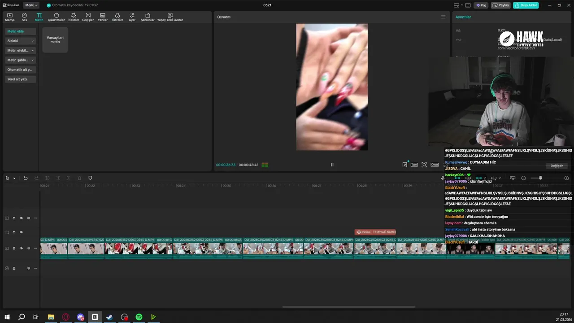Expand the snapping options dropdown arrow
Image resolution: width=574 pixels, height=323 pixels.
485,178
